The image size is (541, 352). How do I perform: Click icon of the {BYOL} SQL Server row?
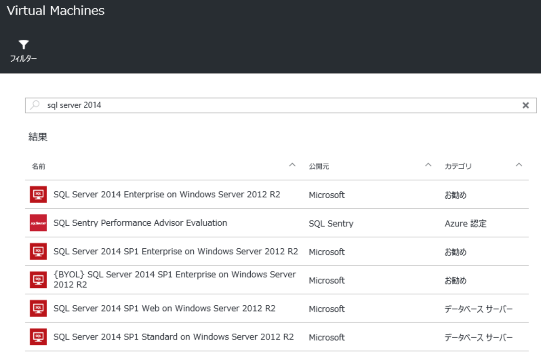tap(38, 280)
